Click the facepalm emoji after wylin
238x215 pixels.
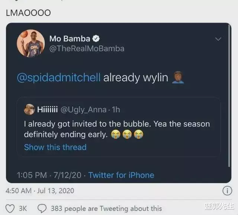[178, 77]
